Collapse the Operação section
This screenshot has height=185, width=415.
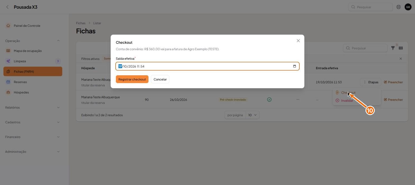[58, 41]
